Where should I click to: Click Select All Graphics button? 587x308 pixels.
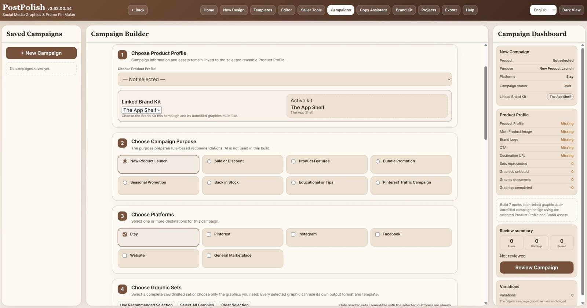tap(197, 304)
